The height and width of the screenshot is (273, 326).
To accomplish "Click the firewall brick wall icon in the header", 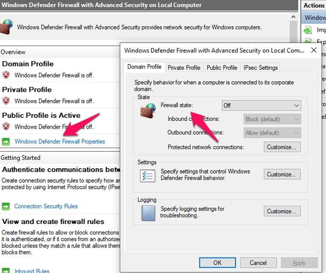I will coord(6,27).
